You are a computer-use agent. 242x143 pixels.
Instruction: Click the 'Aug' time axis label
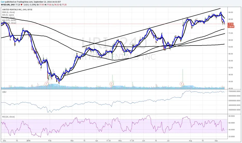[190, 141]
